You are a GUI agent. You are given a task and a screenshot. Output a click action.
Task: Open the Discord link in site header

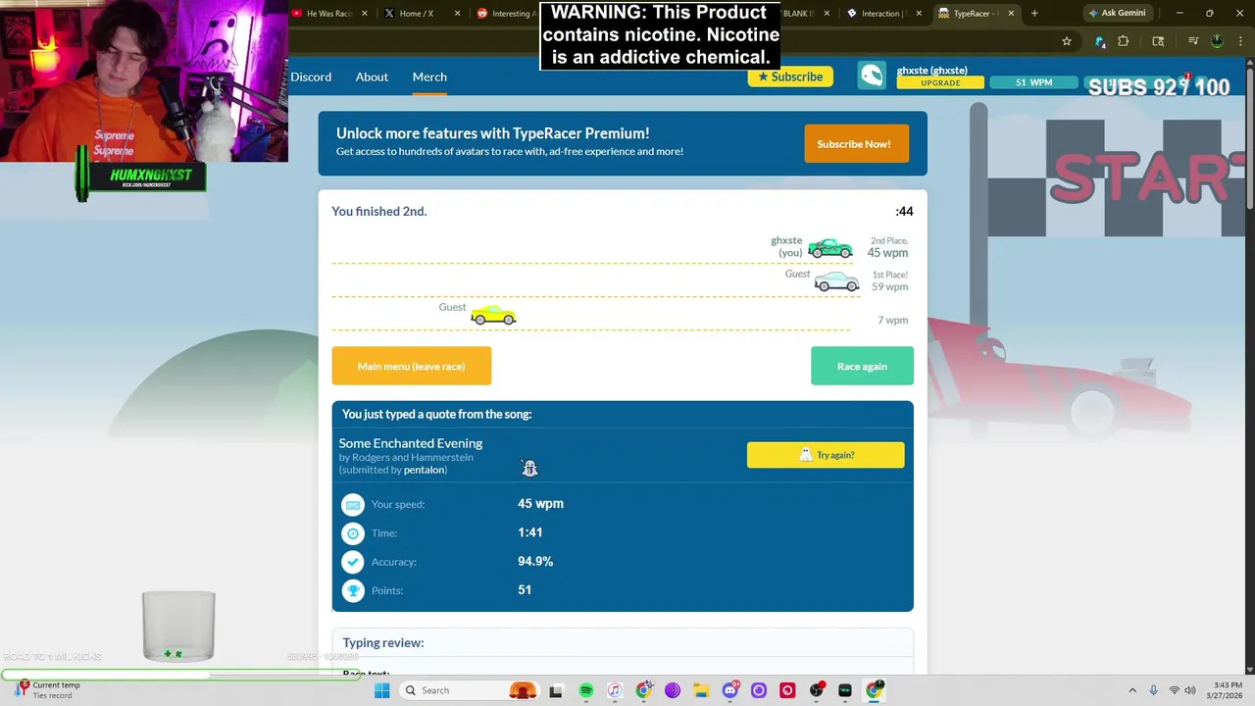pyautogui.click(x=311, y=76)
